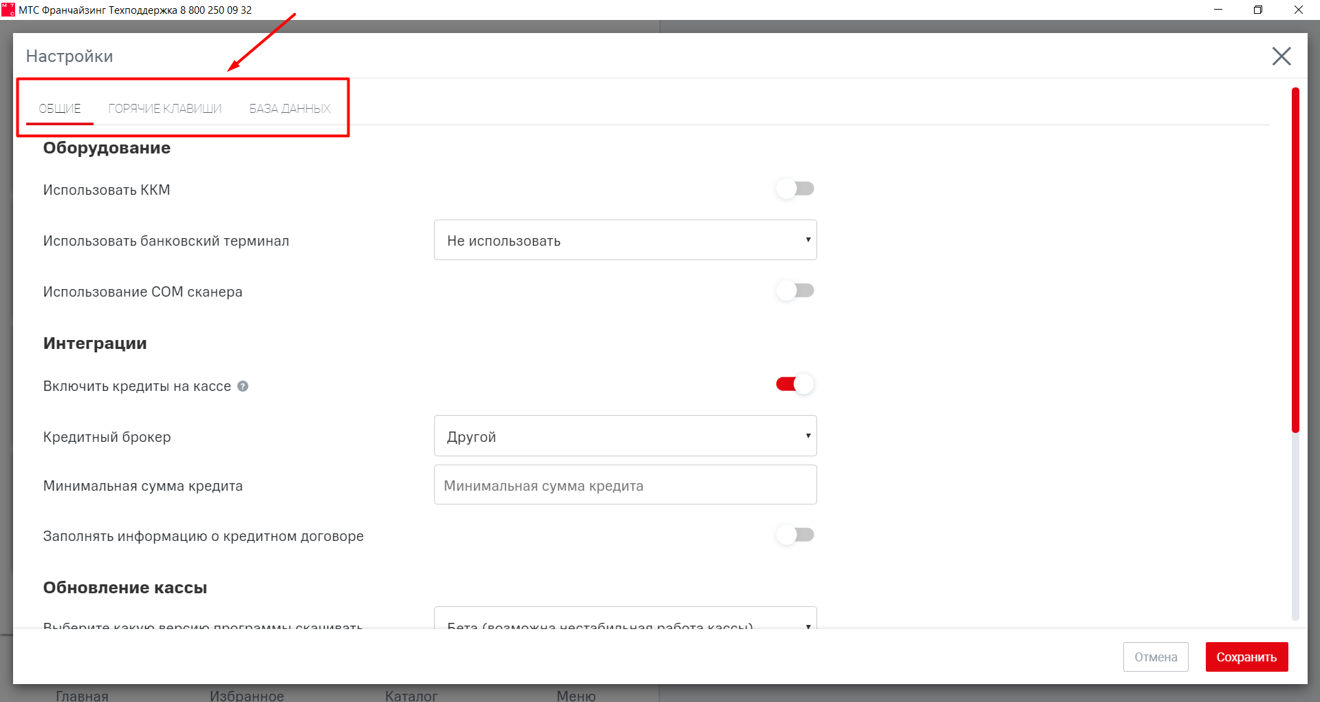Open the ГОРЯЧИЕ КЛАВИШИ tab
The width and height of the screenshot is (1320, 702).
click(165, 108)
